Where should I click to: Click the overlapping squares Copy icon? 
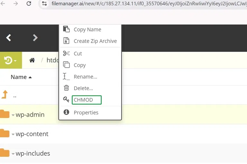[x=66, y=65]
